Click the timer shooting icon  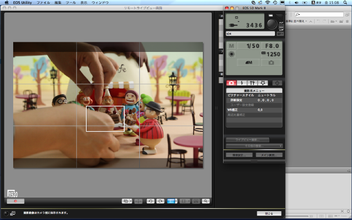pos(277,83)
